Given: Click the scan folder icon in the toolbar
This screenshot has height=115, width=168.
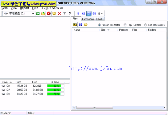Looking at the screenshot, I should [43, 14].
